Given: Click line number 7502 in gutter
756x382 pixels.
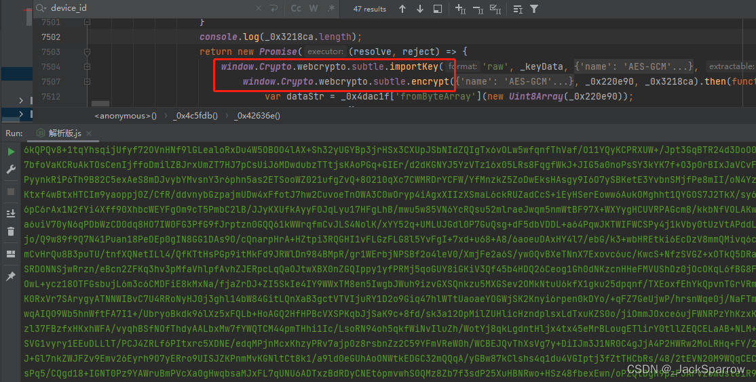Looking at the screenshot, I should click(x=51, y=37).
